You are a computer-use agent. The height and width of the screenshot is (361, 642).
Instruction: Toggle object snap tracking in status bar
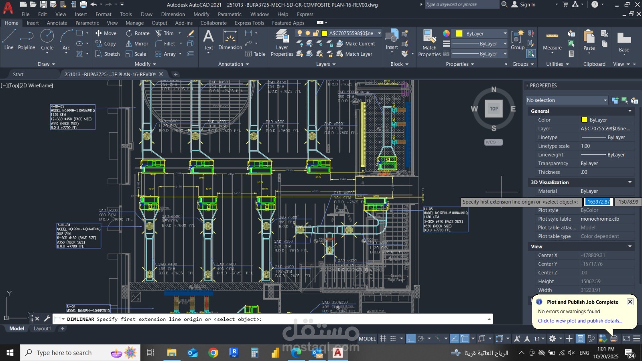pyautogui.click(x=454, y=339)
